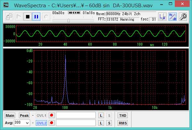Open the L/R channel selection icon
Screen dimensions: 192x130
162,17
